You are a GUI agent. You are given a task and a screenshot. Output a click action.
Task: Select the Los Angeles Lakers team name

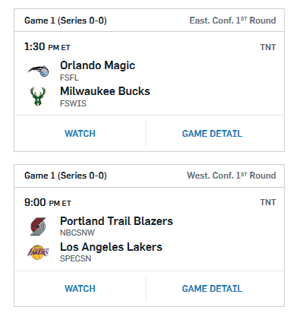[x=111, y=247]
